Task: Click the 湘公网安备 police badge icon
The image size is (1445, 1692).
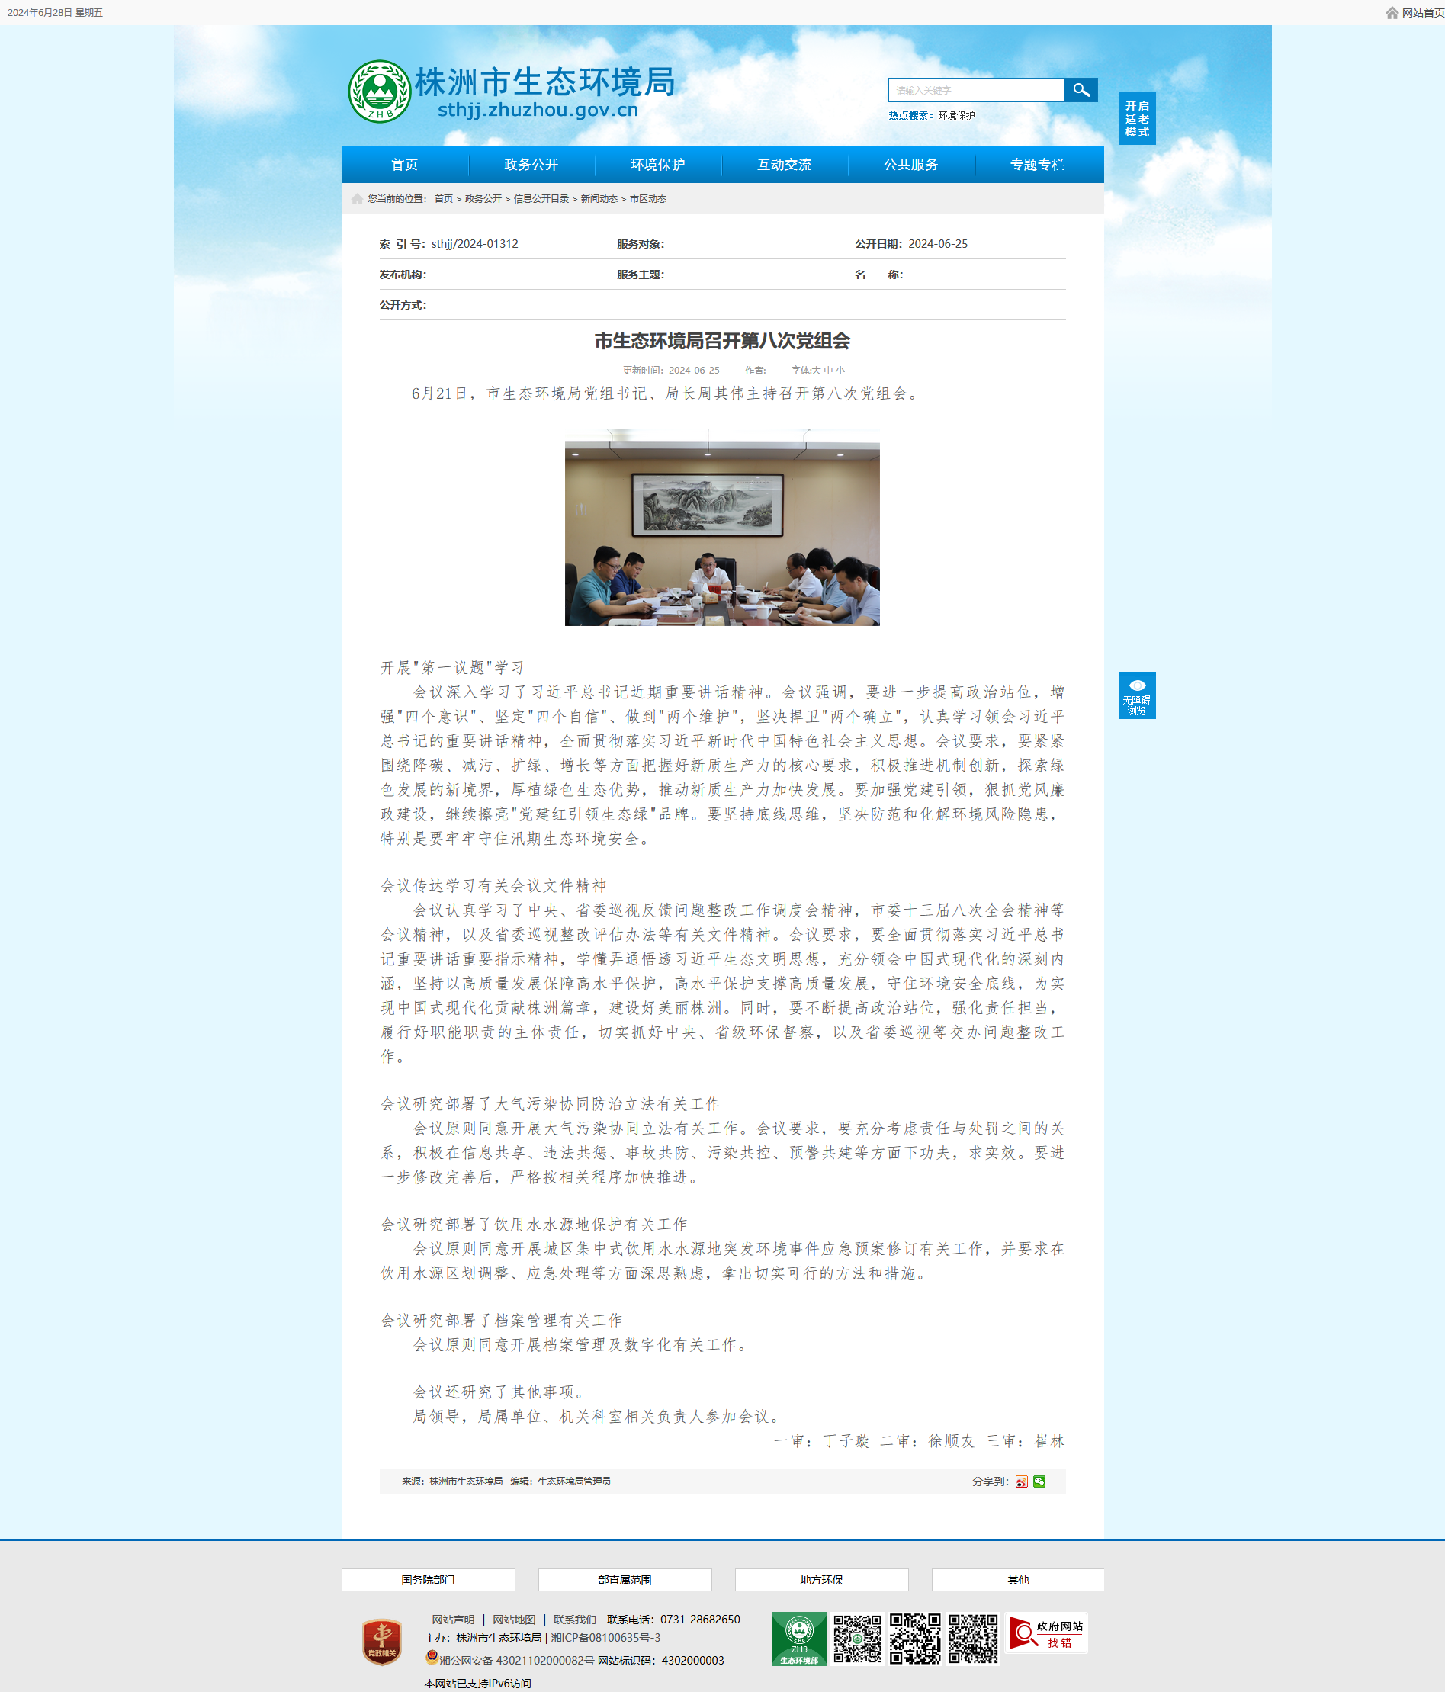Action: [432, 1657]
